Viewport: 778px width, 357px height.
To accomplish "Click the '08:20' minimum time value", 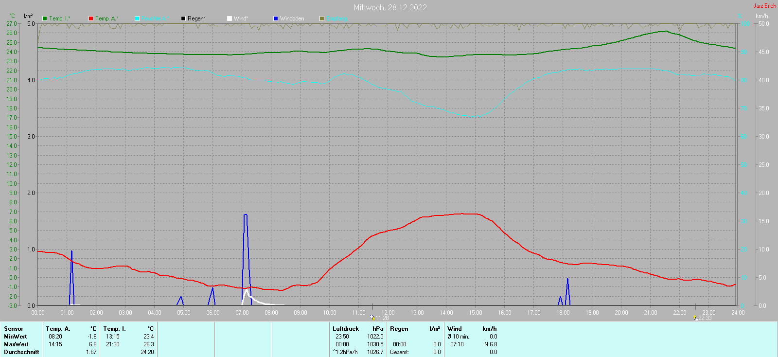I will click(55, 337).
